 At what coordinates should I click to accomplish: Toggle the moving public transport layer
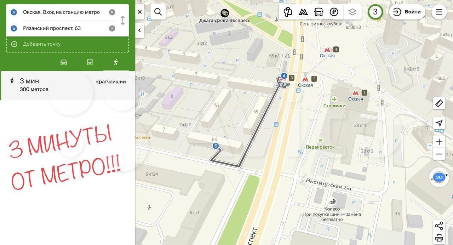(x=319, y=12)
